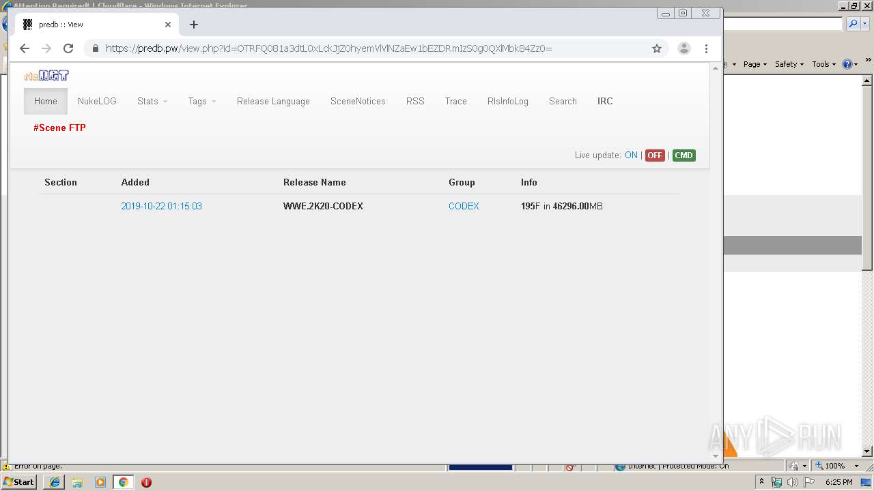The width and height of the screenshot is (874, 491).
Task: Open a new Chrome tab
Action: click(x=194, y=25)
